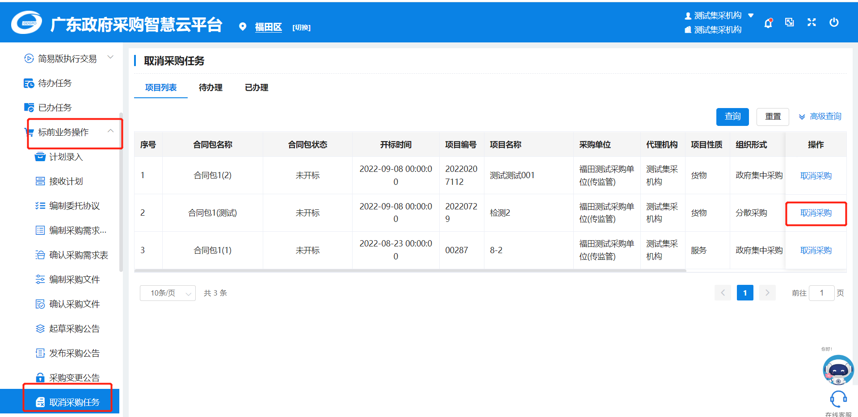Open the online customer service headset icon
Viewport: 858px width, 417px height.
838,399
